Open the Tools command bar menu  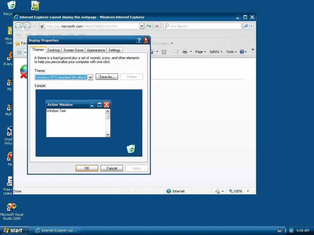231,52
